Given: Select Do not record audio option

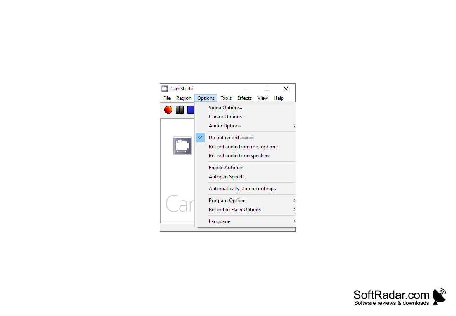Looking at the screenshot, I should point(246,138).
